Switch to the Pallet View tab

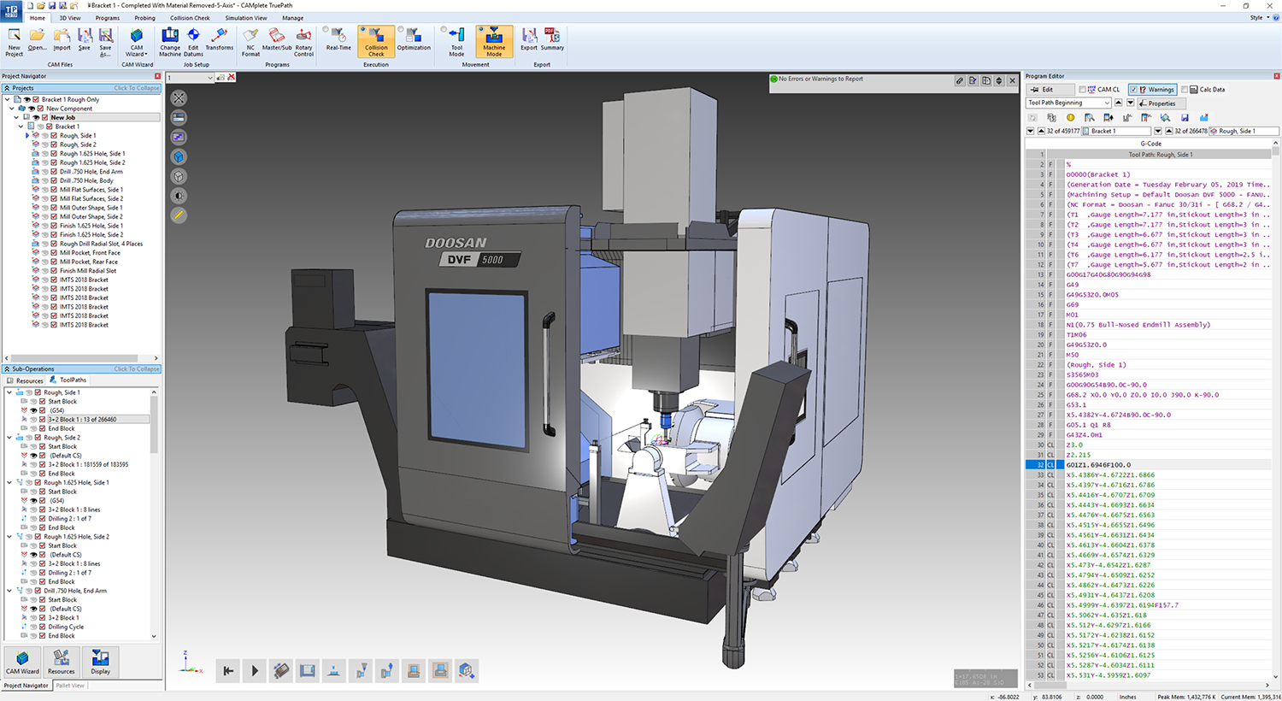(70, 686)
